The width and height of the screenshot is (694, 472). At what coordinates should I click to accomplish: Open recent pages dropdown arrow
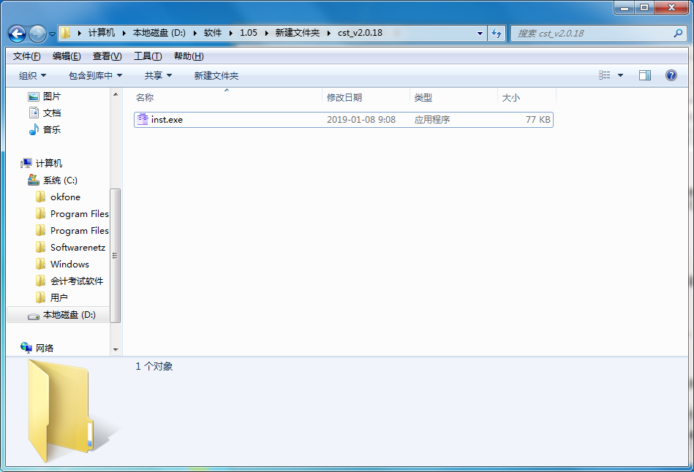point(52,34)
